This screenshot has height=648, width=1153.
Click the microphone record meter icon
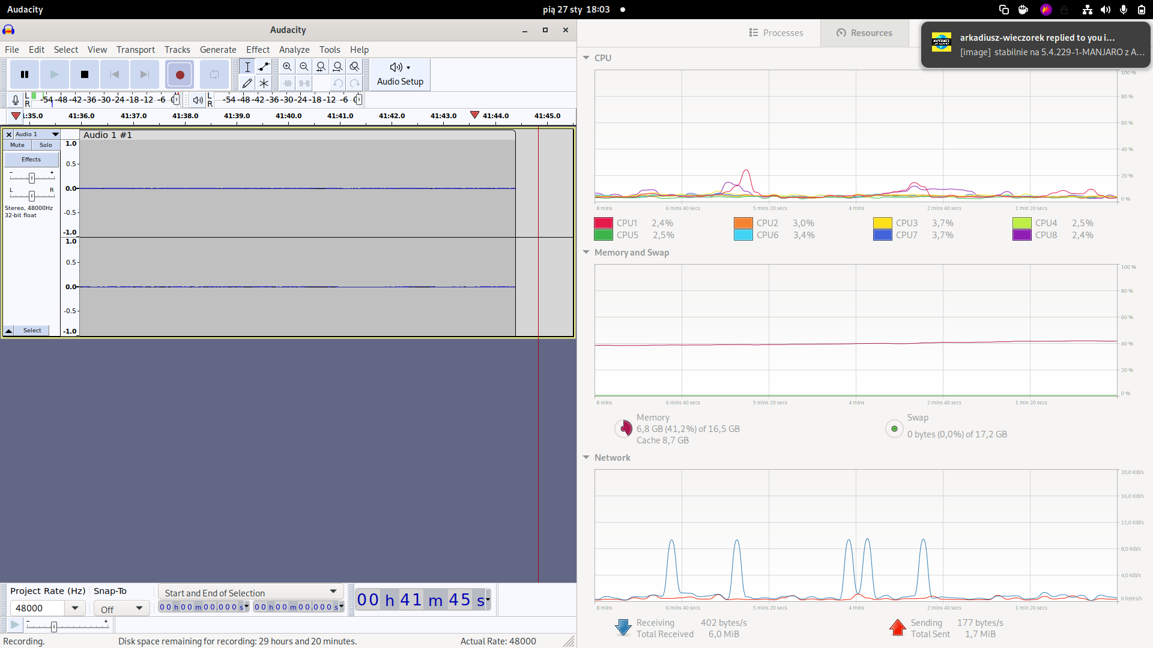(16, 100)
